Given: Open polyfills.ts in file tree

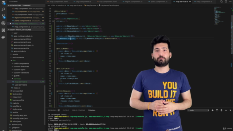Looking at the screenshot, I should [17, 106].
